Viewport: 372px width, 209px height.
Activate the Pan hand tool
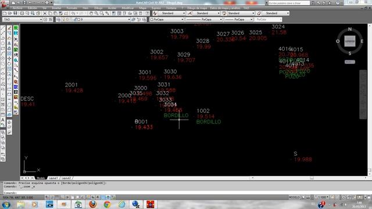pos(91,13)
